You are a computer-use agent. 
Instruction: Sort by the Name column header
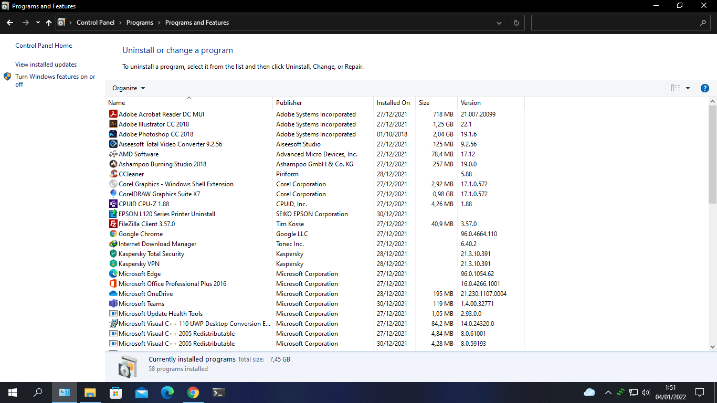coord(189,102)
